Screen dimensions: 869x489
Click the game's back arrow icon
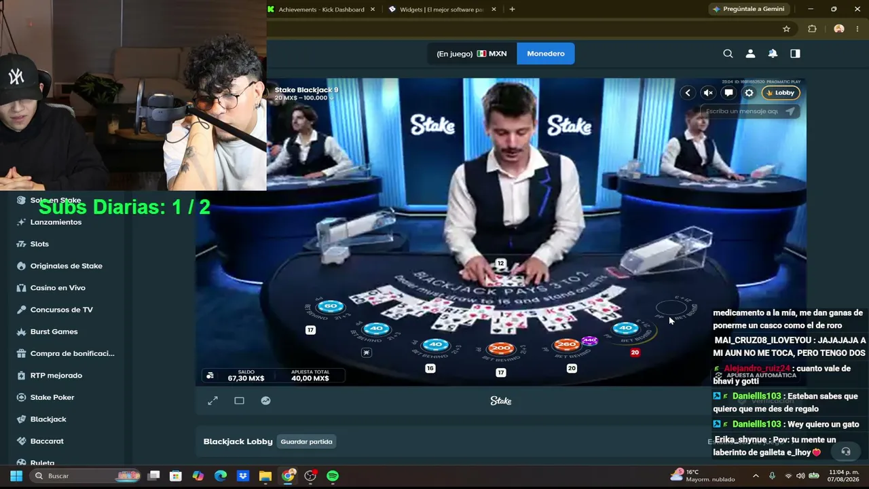[x=688, y=93]
